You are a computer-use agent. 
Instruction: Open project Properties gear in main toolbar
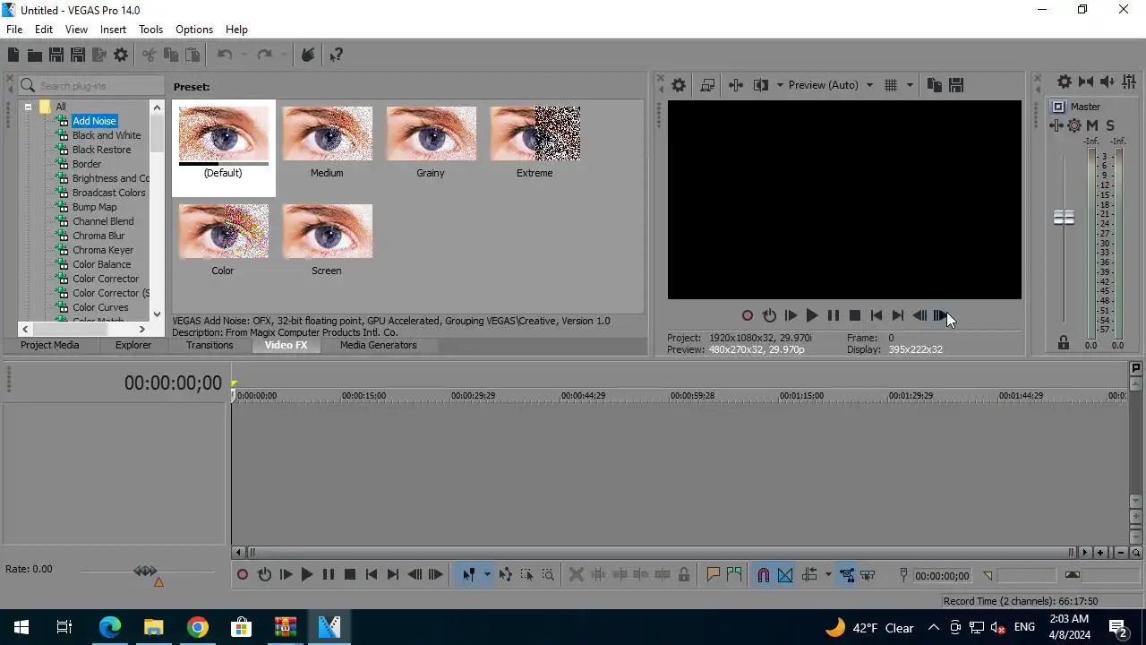pos(121,56)
